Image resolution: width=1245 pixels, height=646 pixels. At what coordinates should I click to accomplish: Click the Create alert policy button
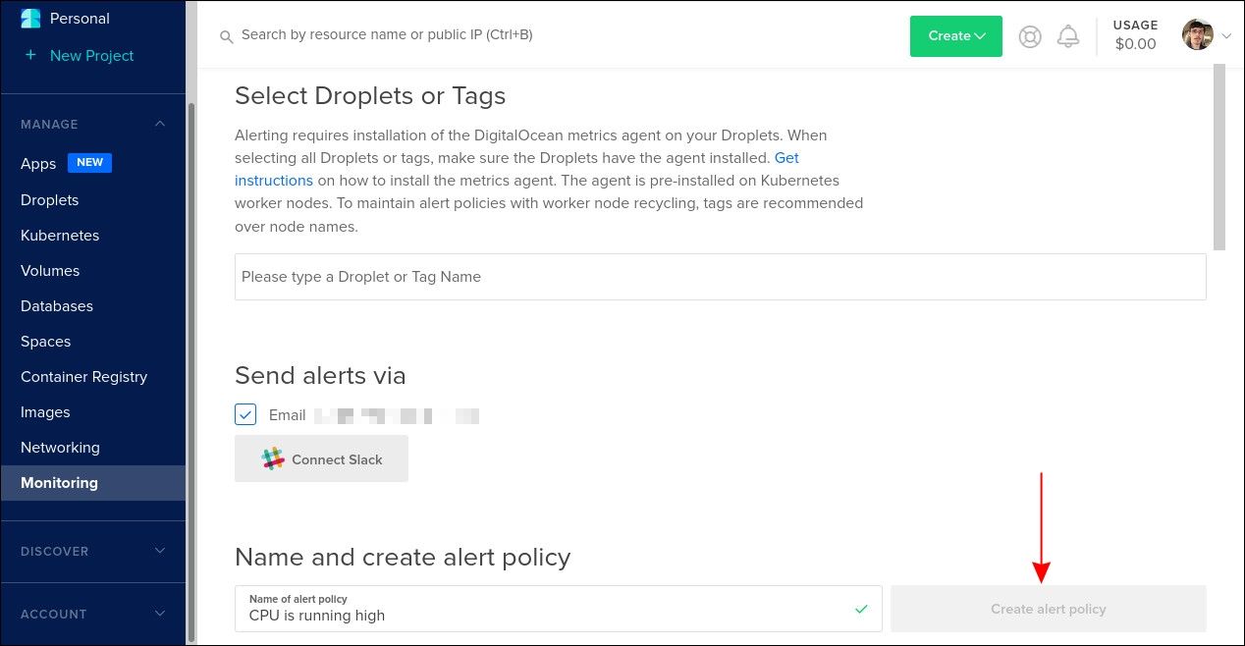pyautogui.click(x=1048, y=609)
